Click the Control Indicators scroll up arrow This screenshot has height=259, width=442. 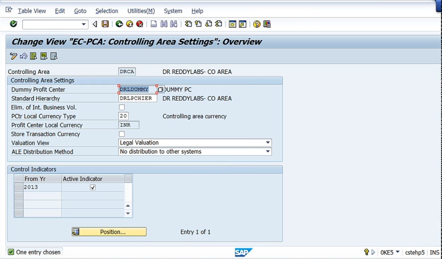tap(128, 206)
